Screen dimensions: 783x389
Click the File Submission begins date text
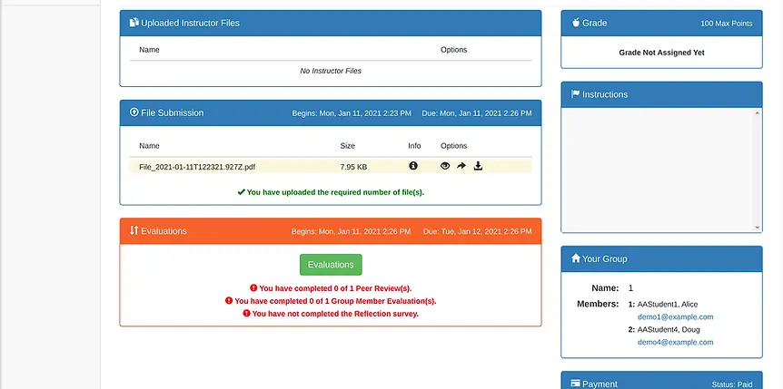(352, 113)
